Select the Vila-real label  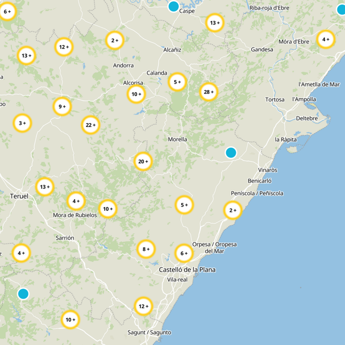click(x=177, y=279)
